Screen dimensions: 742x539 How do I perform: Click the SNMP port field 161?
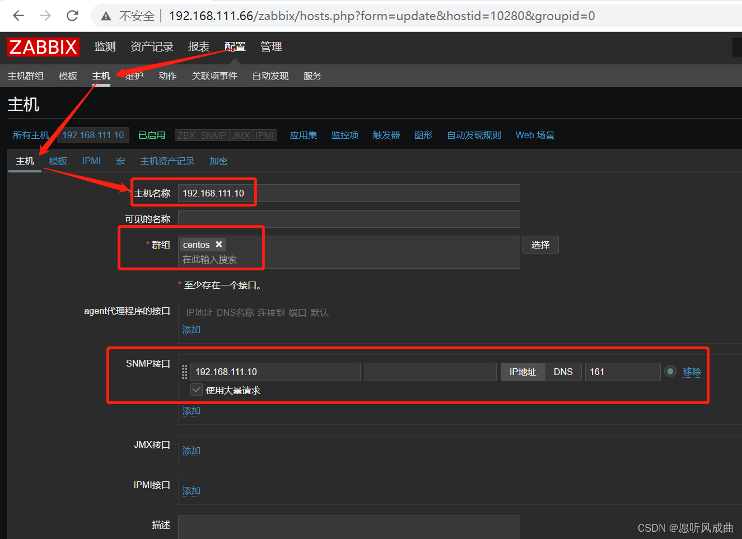(623, 372)
